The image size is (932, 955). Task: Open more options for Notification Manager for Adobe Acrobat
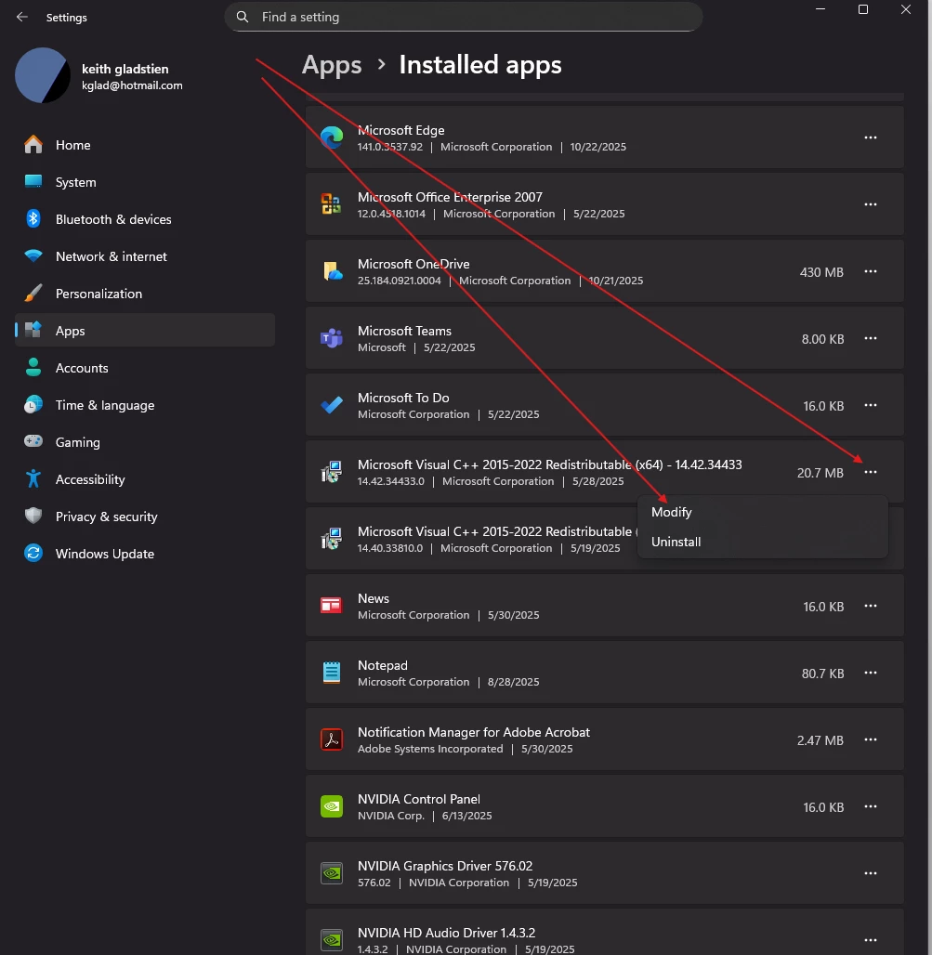tap(871, 740)
